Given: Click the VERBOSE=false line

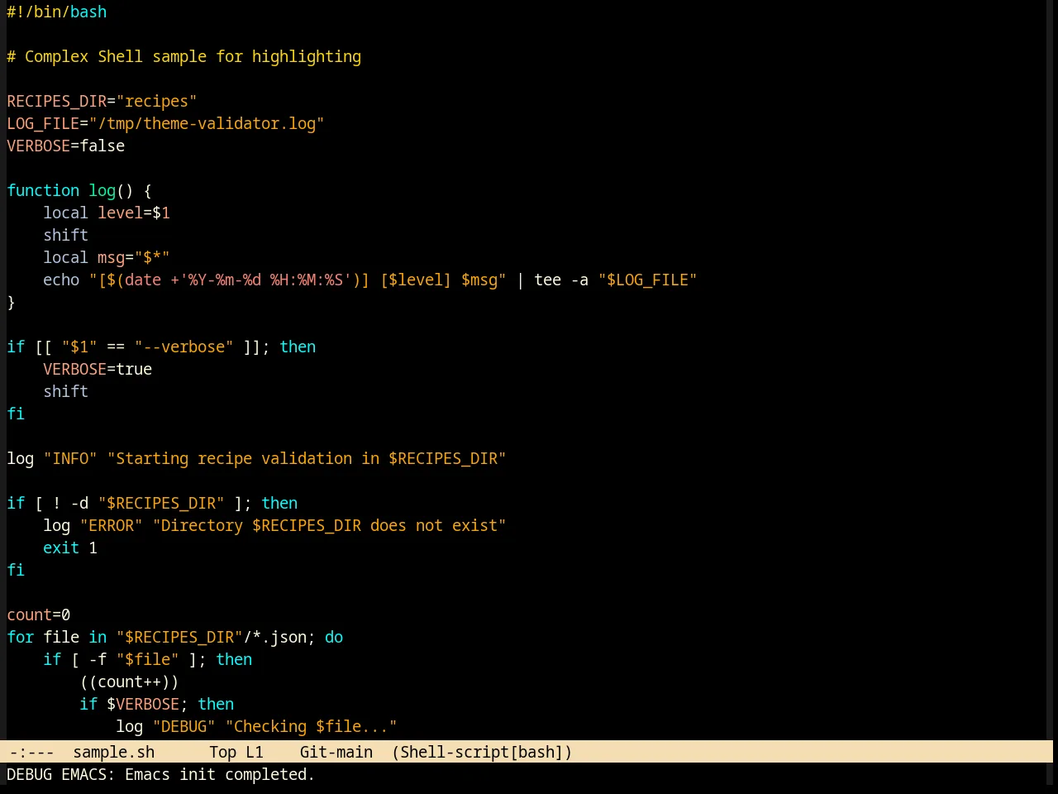Looking at the screenshot, I should [66, 146].
